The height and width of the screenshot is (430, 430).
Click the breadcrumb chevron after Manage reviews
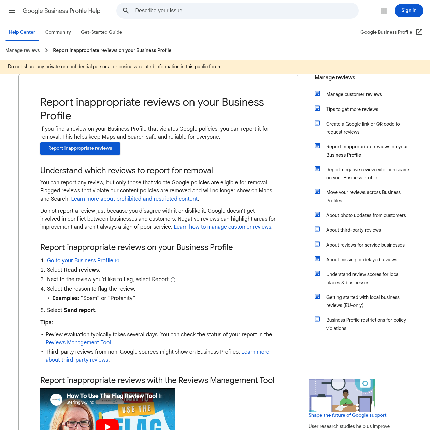click(46, 50)
